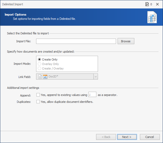Choose the Create / Overlay import mode
The height and width of the screenshot is (143, 163).
pos(39,68)
